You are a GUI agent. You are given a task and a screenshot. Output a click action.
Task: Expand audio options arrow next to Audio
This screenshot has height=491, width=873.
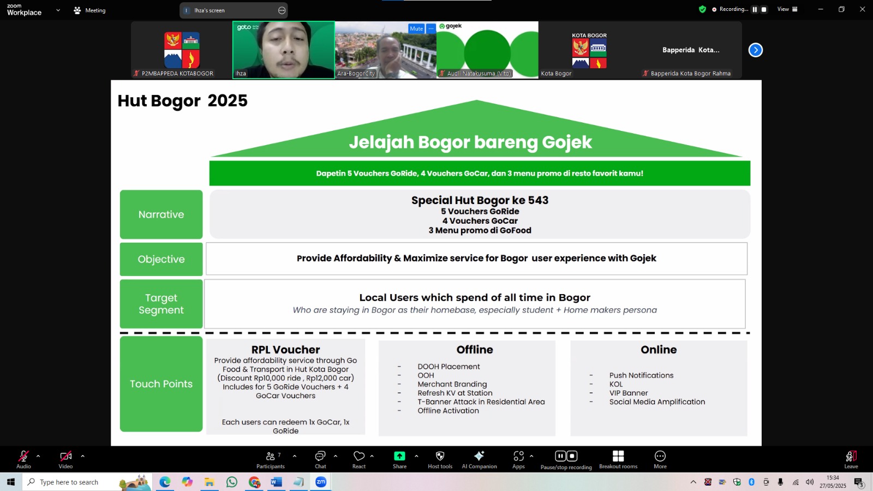click(x=38, y=456)
